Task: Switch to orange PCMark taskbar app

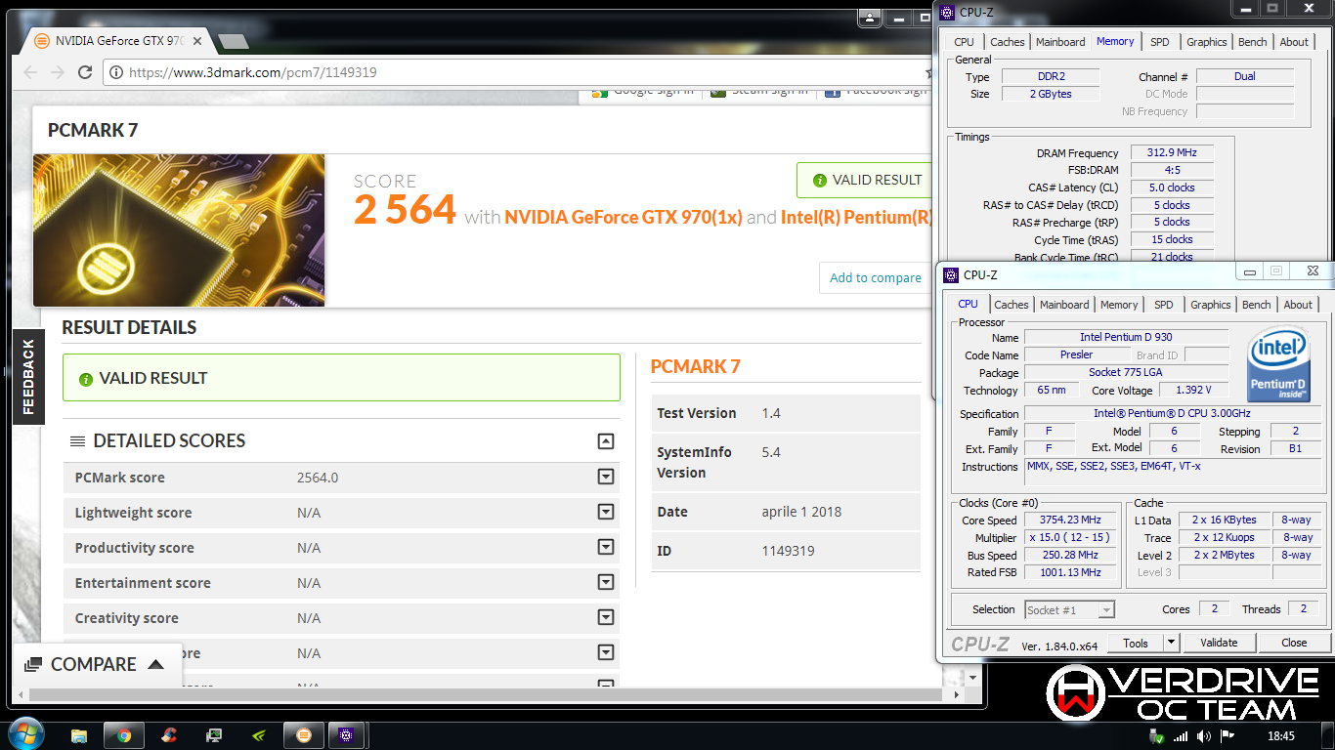Action: 304,735
